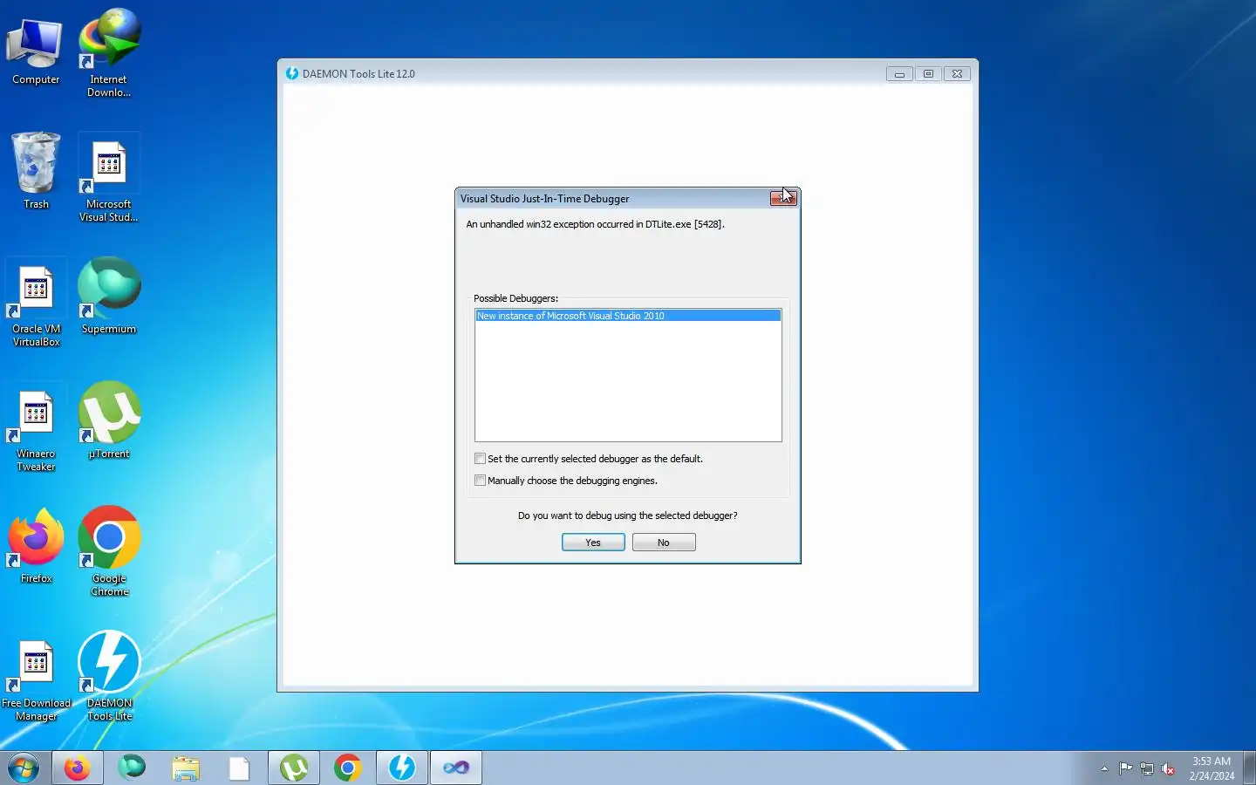
Task: Select the µTorrent desktop shortcut
Action: point(109,421)
